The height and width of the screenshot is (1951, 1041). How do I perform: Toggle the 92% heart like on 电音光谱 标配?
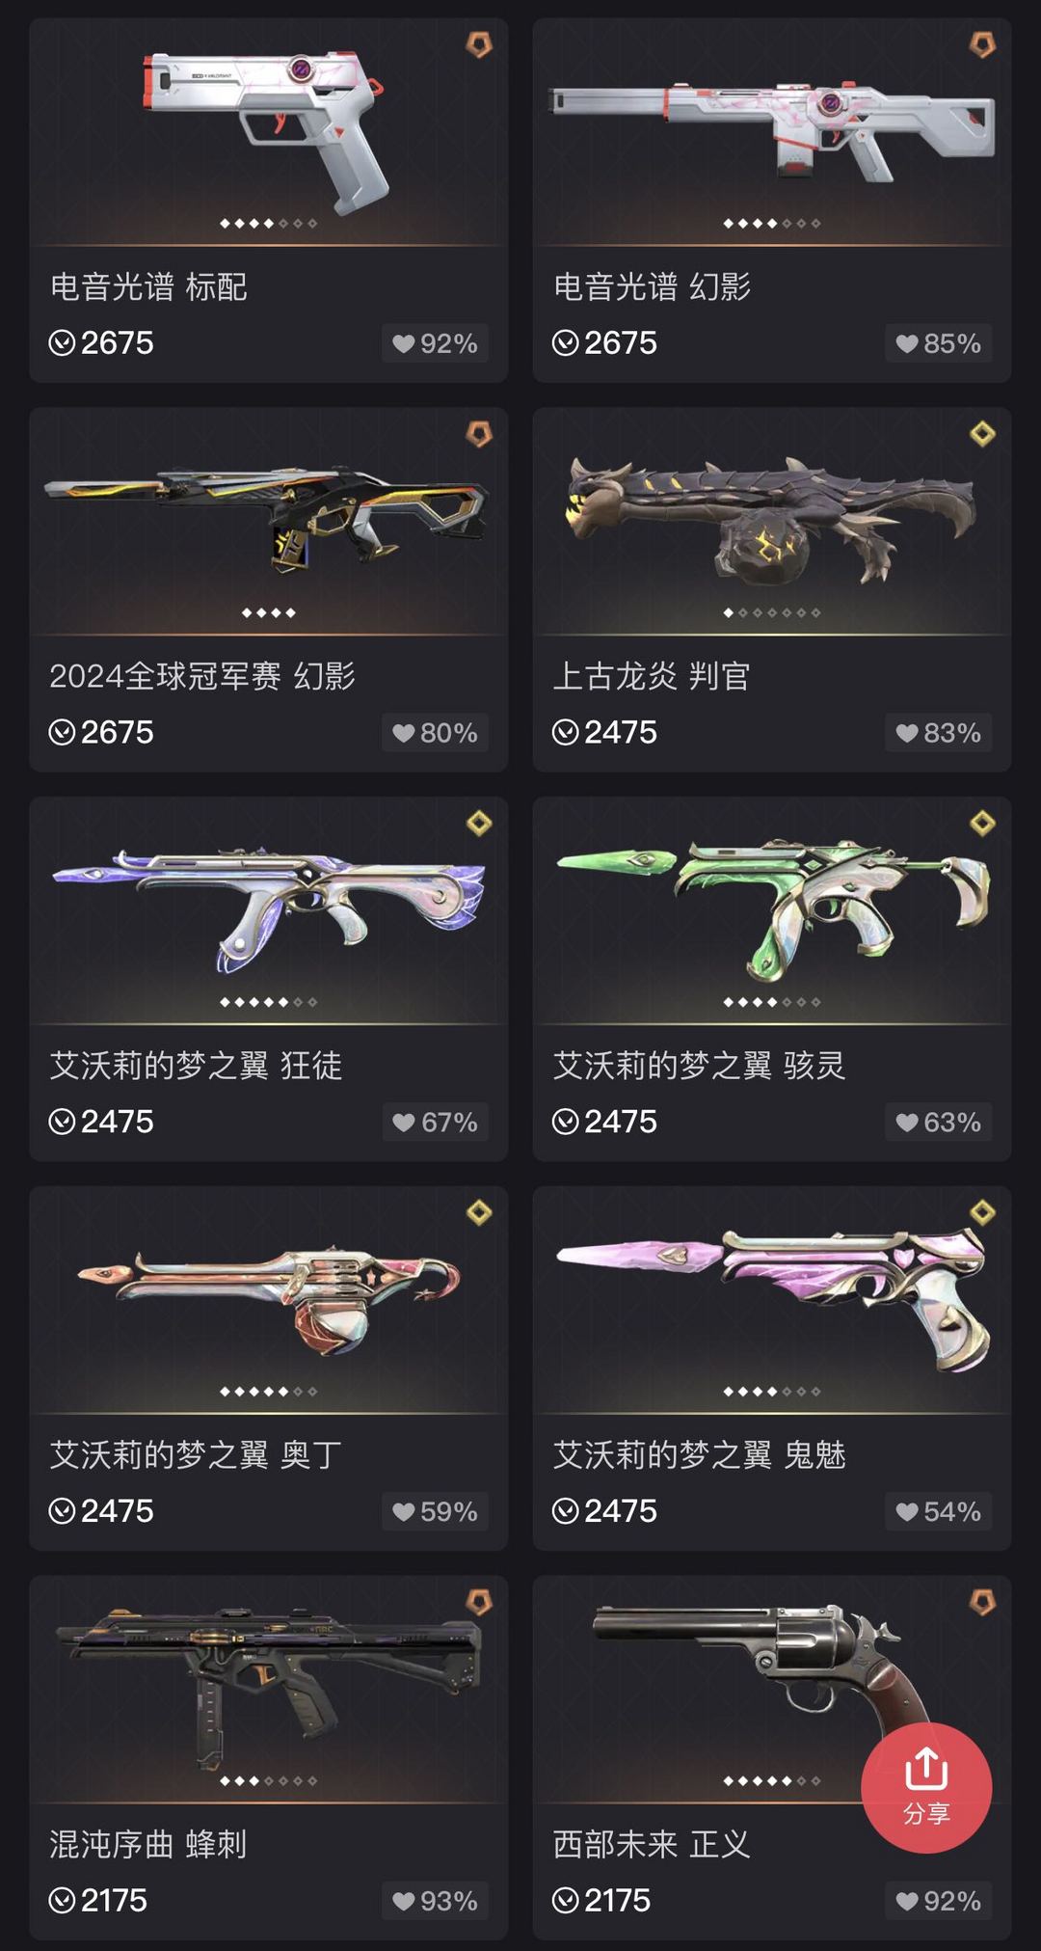(x=435, y=343)
